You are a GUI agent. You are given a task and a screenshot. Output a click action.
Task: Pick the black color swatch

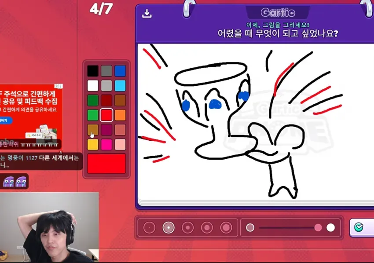[93, 71]
